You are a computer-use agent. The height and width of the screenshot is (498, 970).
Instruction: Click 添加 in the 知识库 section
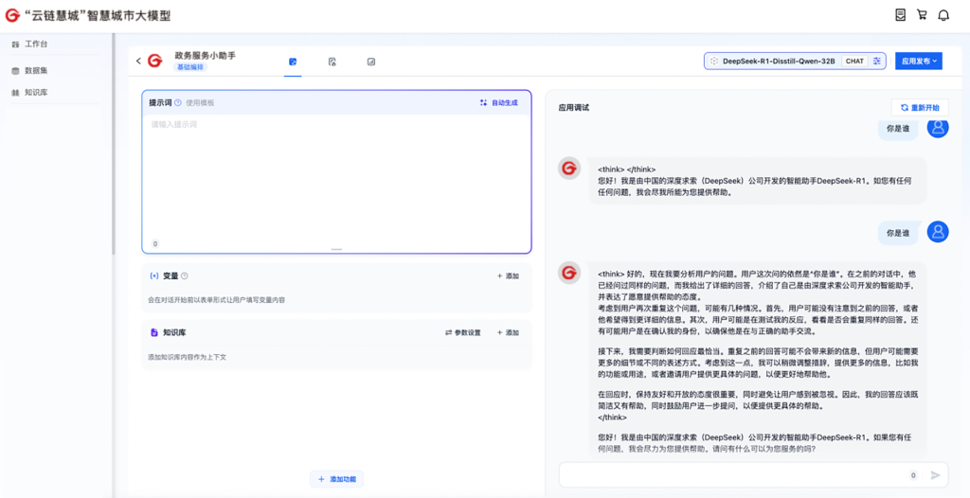click(508, 333)
